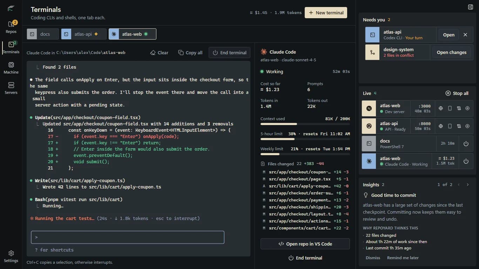Viewport: 479px width, 269px height.
Task: Click the lightbulb icon beside Good time to commit
Action: pos(366,195)
